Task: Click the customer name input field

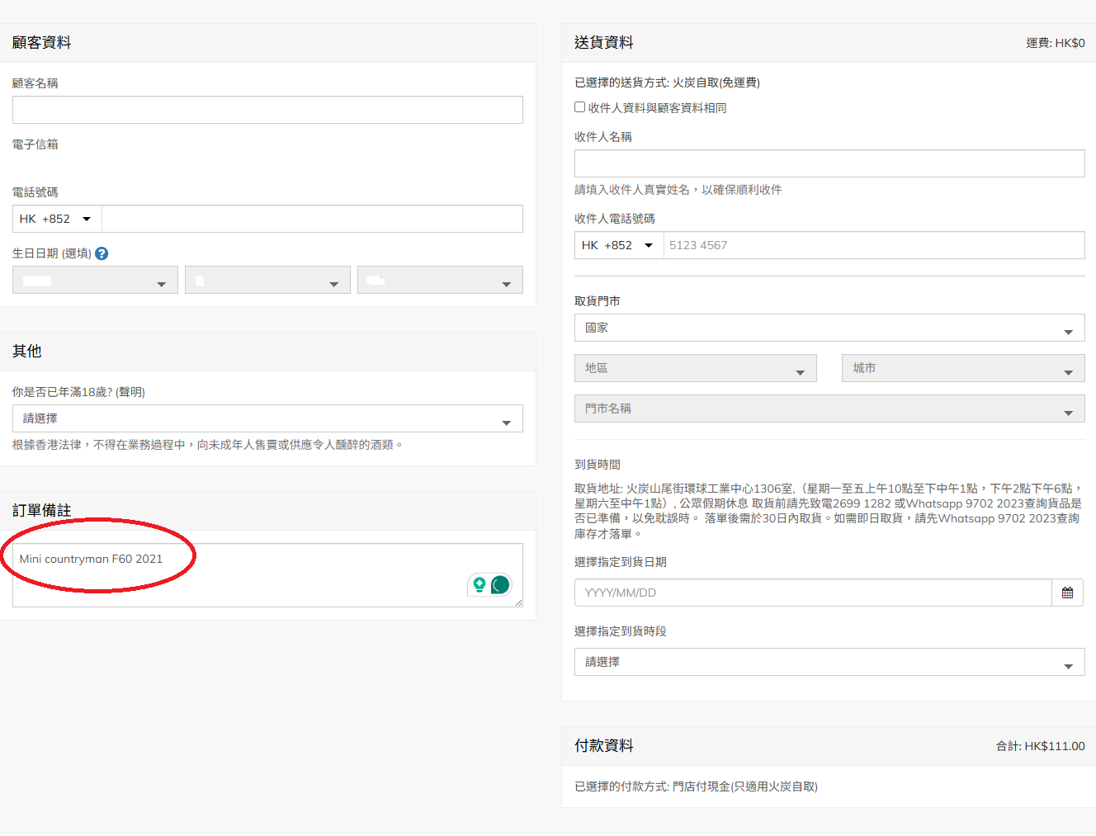Action: pos(267,110)
